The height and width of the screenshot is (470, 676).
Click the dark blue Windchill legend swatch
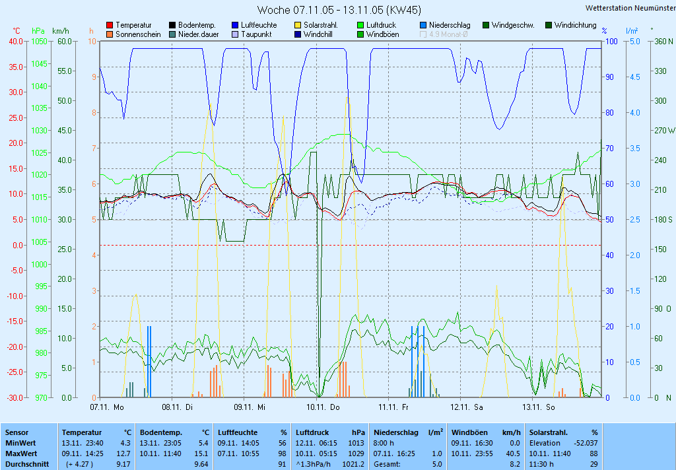(x=298, y=34)
